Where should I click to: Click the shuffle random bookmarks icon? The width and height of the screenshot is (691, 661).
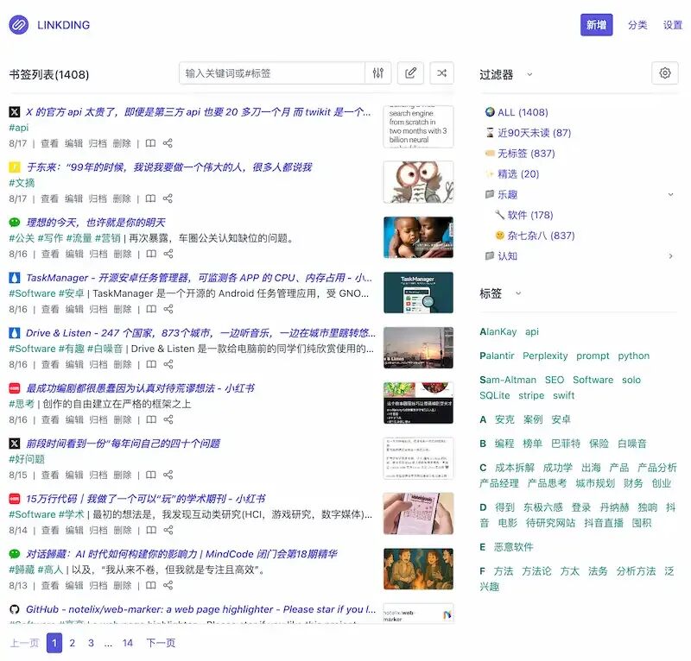441,73
